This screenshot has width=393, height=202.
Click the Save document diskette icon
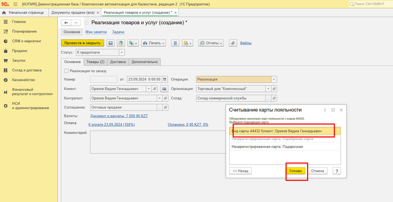pos(111,43)
